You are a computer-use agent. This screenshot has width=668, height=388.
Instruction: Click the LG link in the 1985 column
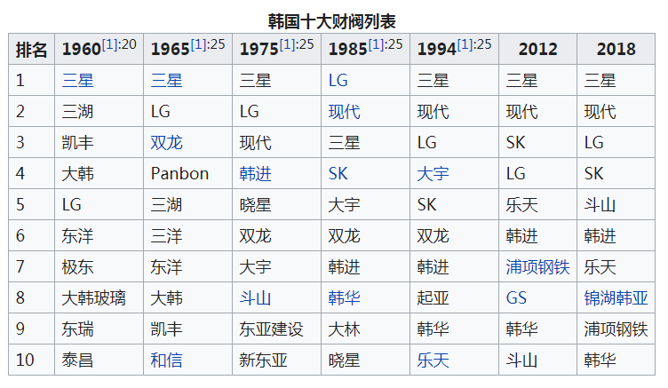(x=338, y=81)
